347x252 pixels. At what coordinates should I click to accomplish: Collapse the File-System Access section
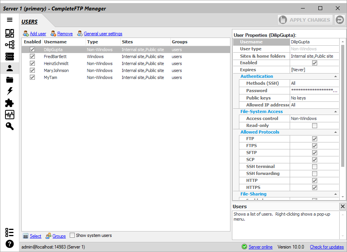pos(335,112)
